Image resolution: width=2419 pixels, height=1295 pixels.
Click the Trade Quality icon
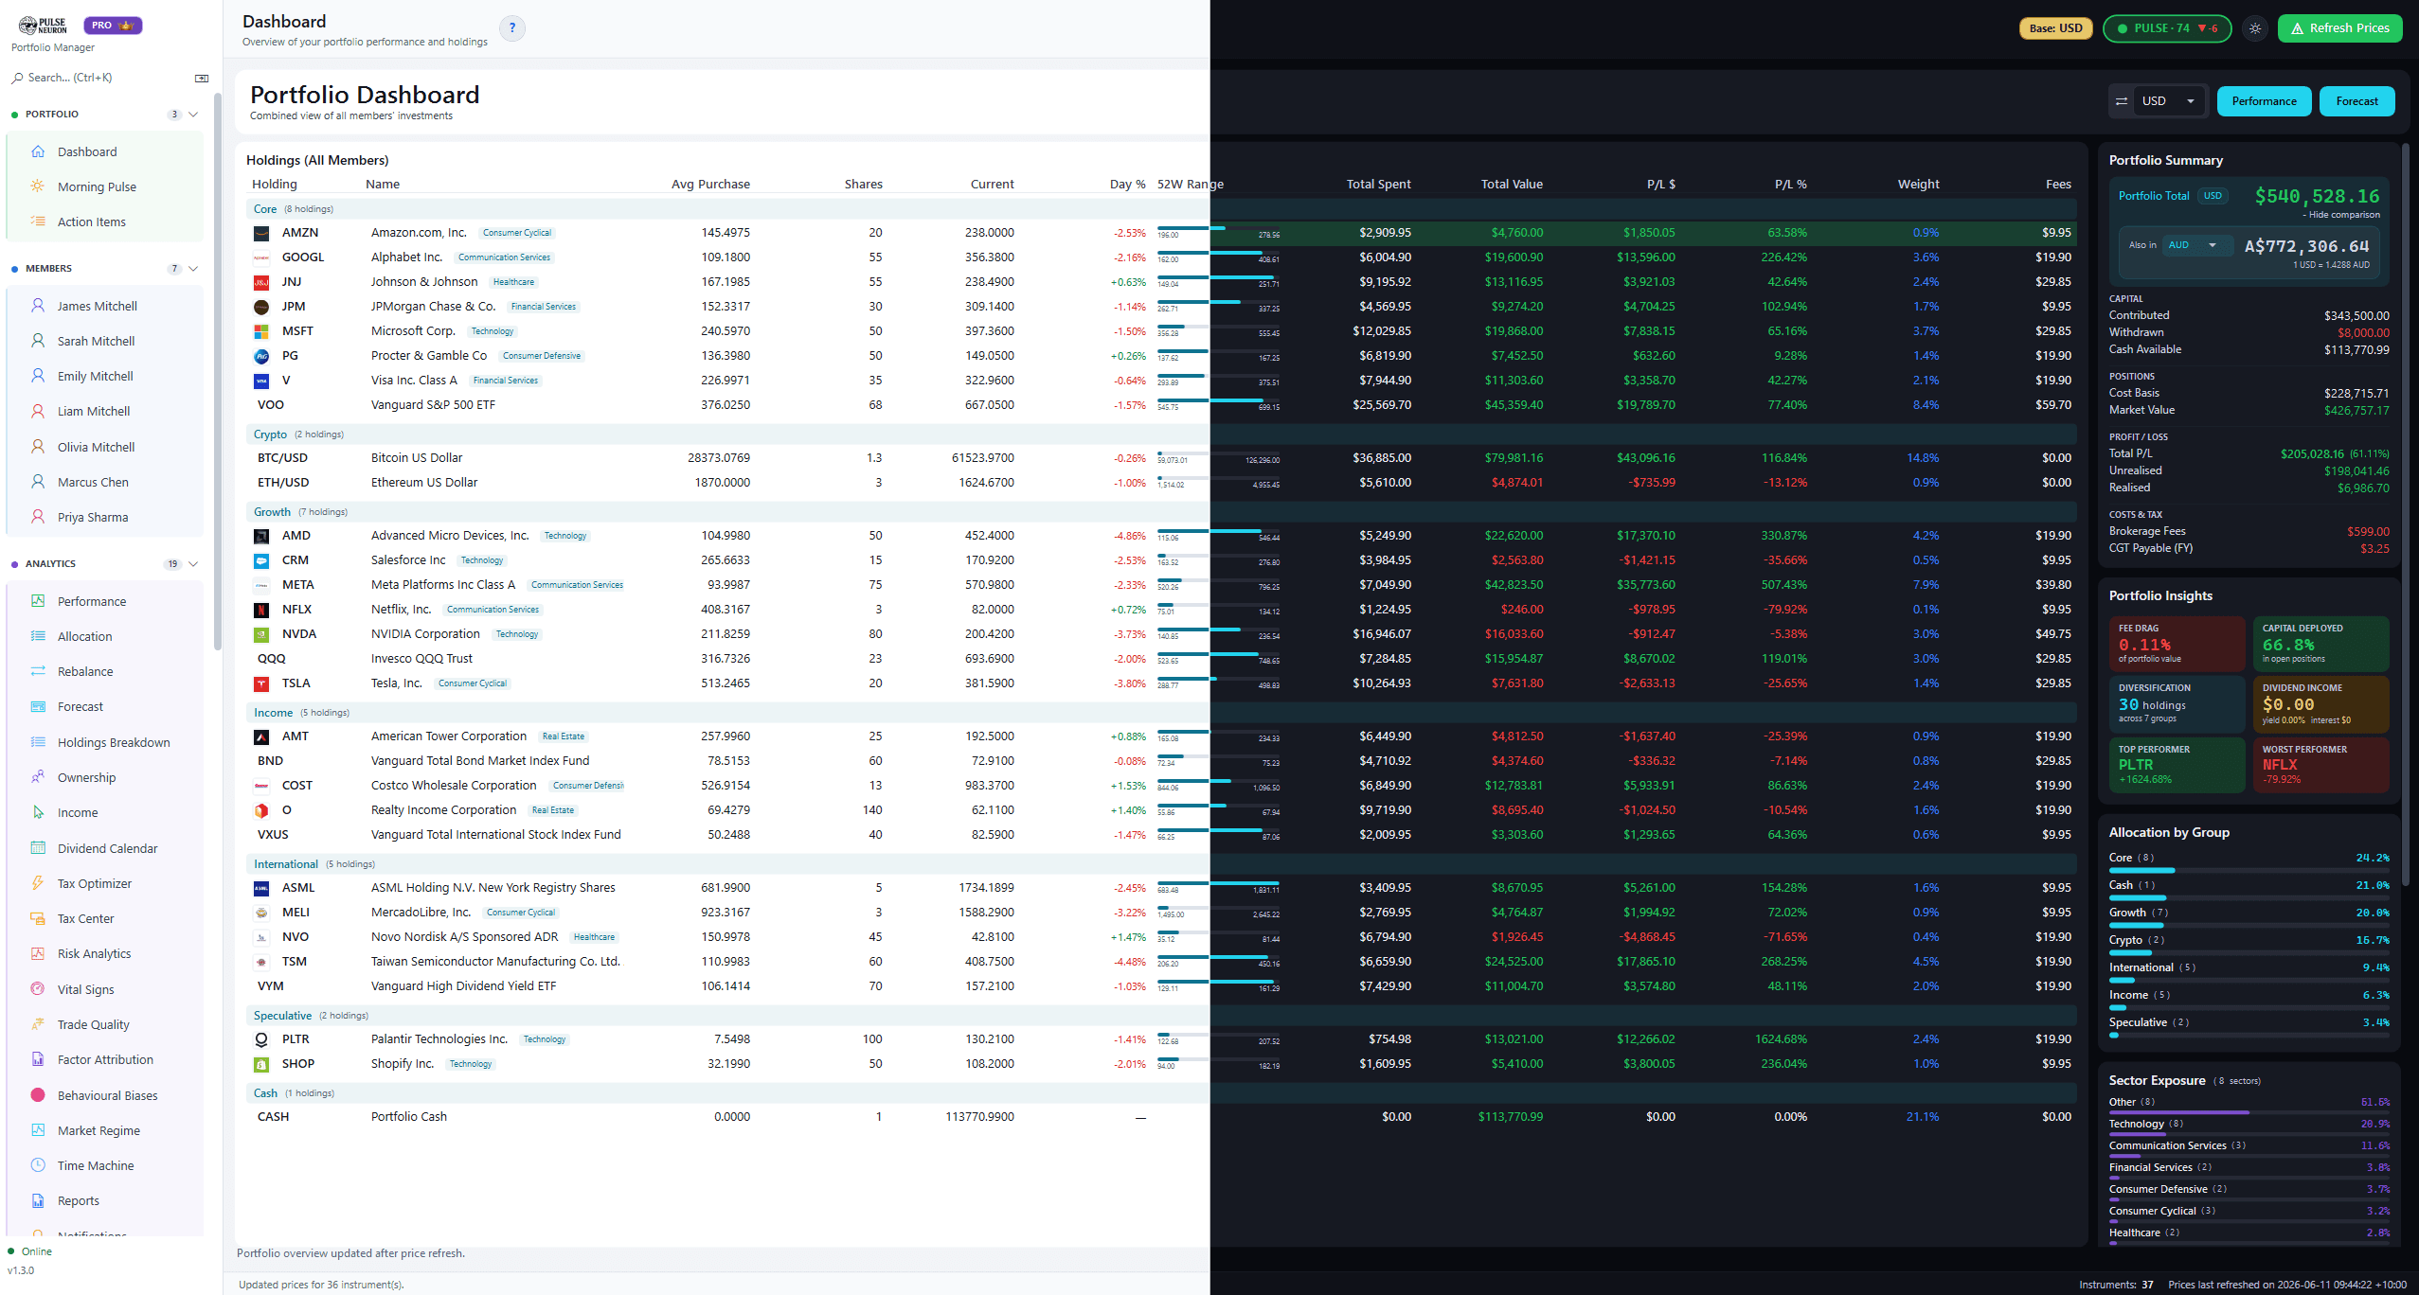[38, 1024]
